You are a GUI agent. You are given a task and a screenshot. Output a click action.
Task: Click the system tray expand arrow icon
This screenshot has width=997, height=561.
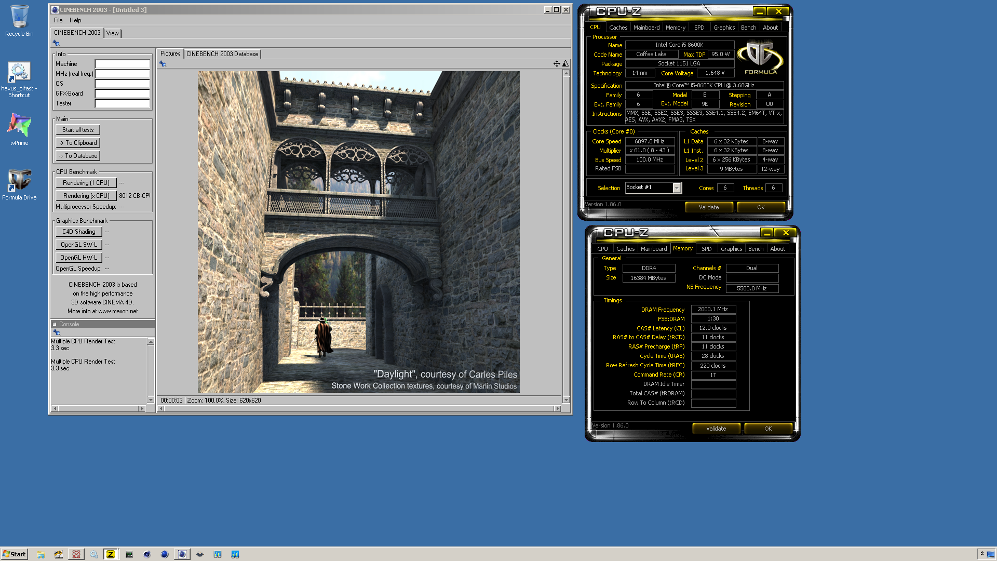pyautogui.click(x=982, y=554)
